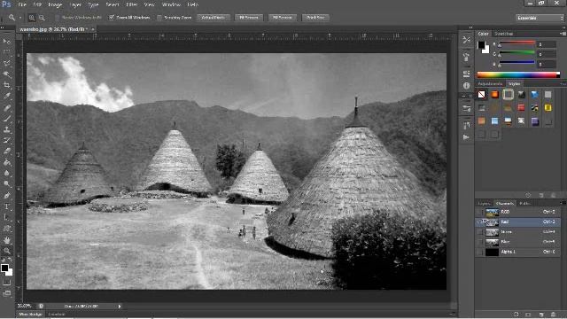Select the Brush tool

(x=6, y=118)
